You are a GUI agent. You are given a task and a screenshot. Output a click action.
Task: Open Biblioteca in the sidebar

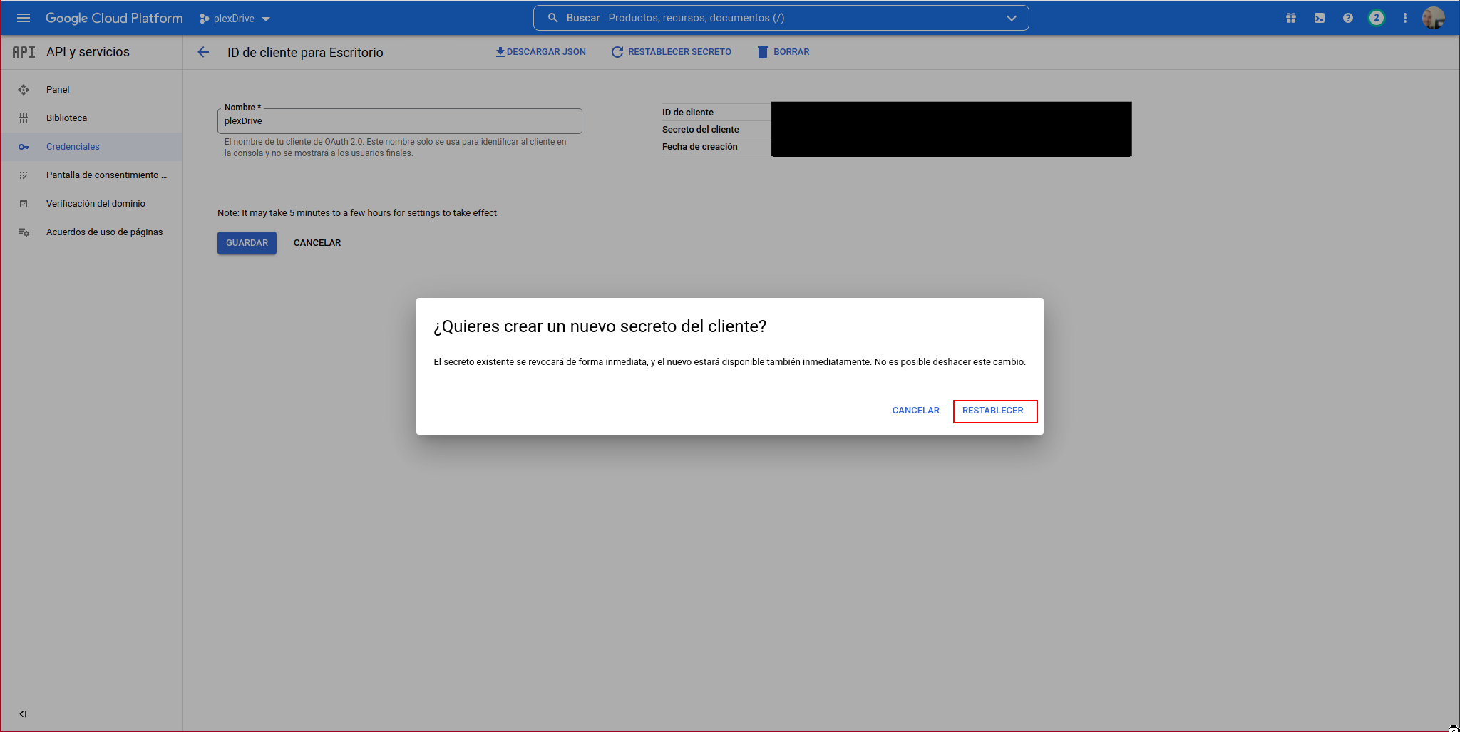[x=66, y=118]
